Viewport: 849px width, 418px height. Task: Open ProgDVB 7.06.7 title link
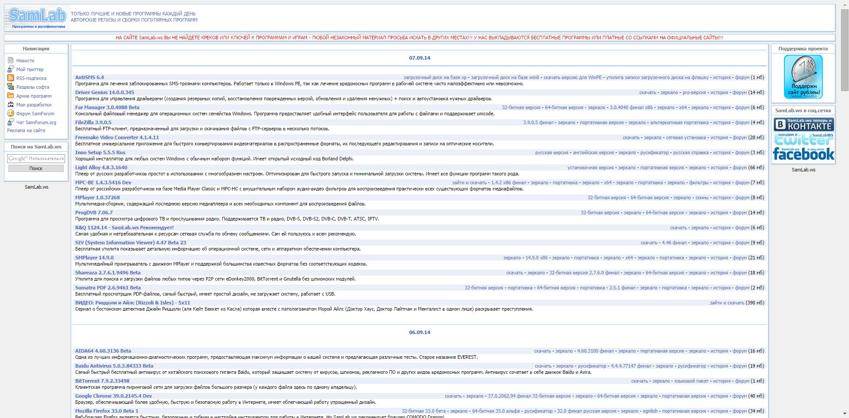[x=94, y=213]
